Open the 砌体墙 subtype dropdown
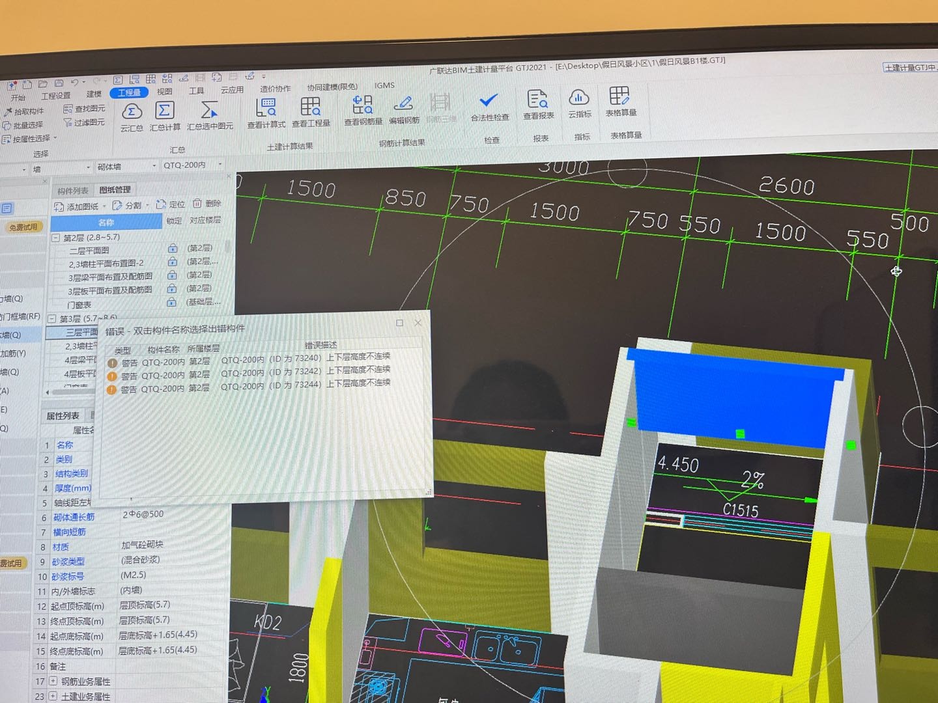Viewport: 938px width, 703px height. pyautogui.click(x=154, y=166)
